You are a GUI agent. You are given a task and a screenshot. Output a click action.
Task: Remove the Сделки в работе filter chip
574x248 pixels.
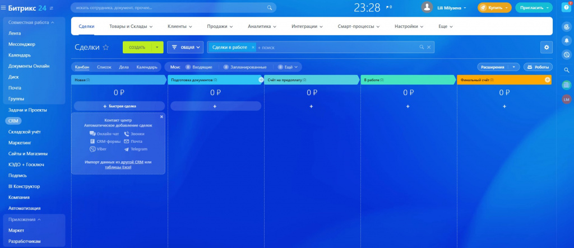(x=253, y=48)
